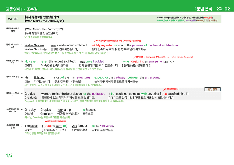Click 'vineyards' purple word
The image size is (234, 165).
[107, 126]
